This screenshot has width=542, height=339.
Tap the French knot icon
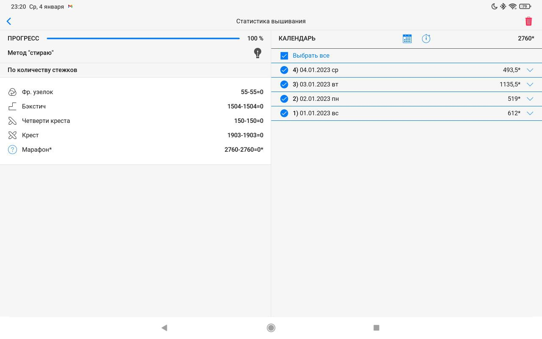pos(12,92)
